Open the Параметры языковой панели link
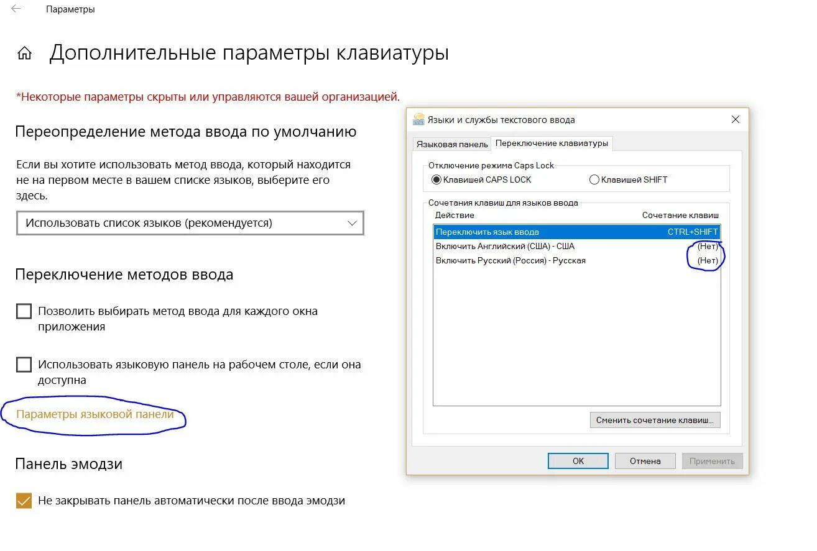 (95, 414)
